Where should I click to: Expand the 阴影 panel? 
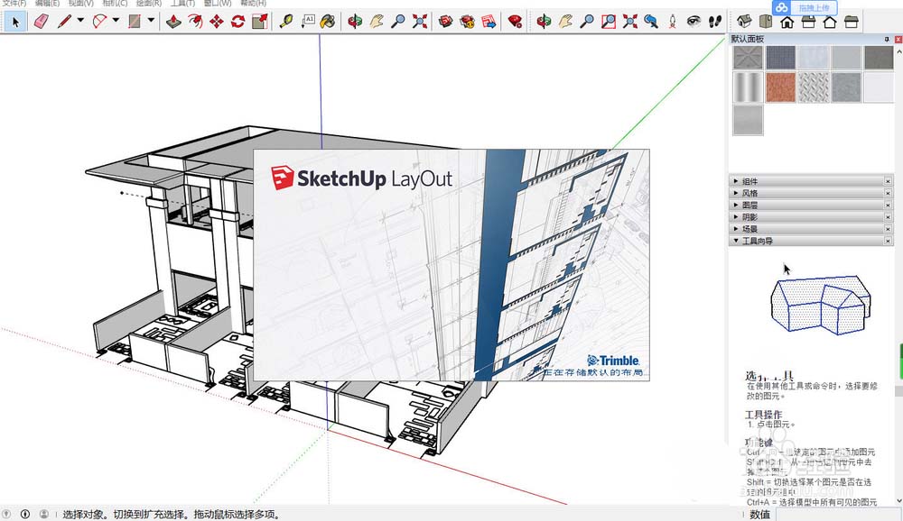[812, 217]
